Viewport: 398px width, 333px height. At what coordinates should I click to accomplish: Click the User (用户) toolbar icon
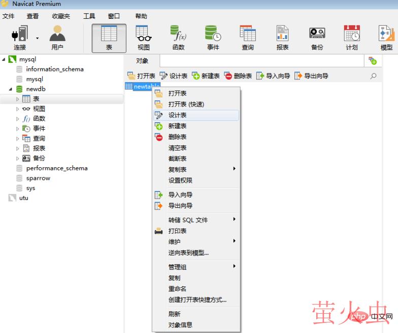point(57,38)
